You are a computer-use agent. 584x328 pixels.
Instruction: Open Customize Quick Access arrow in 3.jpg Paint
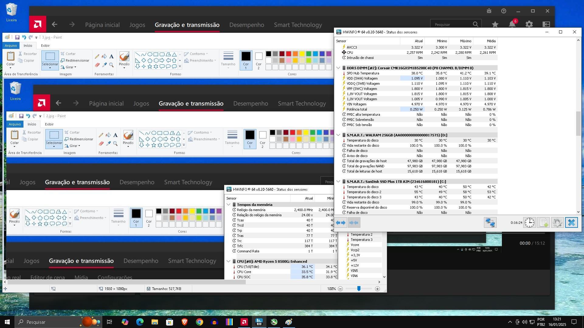click(36, 38)
